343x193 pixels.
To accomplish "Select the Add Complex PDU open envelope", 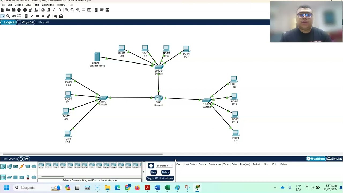I will (x=61, y=16).
